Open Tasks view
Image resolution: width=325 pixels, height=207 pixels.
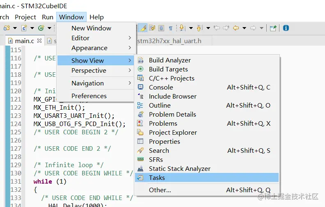pos(207,177)
